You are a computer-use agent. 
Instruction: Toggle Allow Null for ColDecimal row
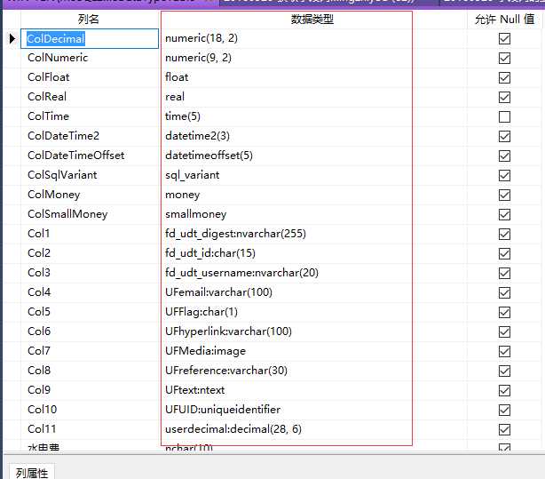(504, 38)
